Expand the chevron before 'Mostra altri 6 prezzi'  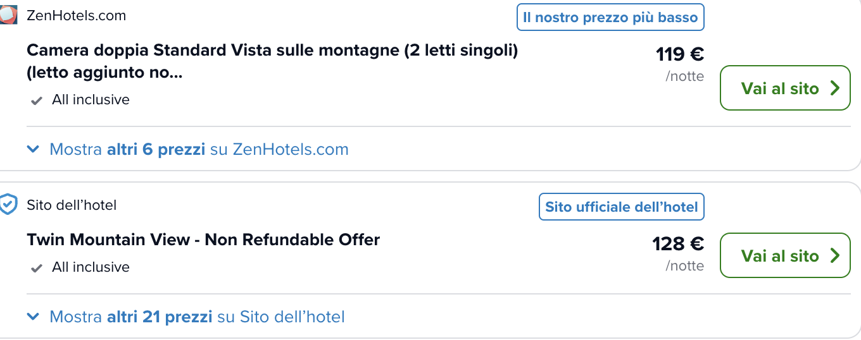coord(34,150)
